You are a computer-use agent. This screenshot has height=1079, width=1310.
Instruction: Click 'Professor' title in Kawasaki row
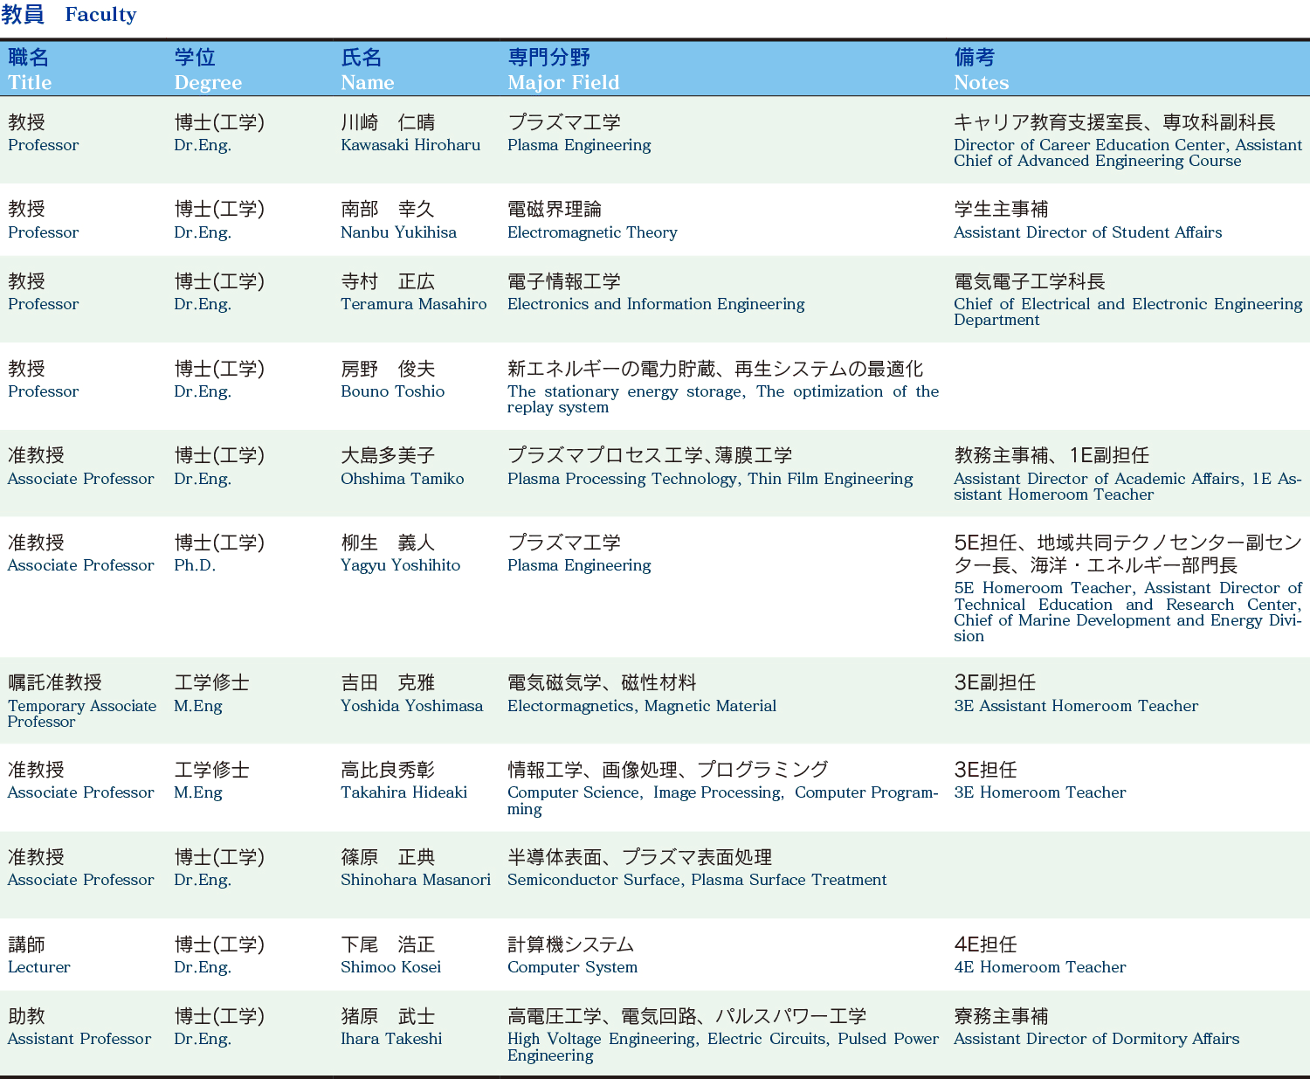[x=43, y=145]
